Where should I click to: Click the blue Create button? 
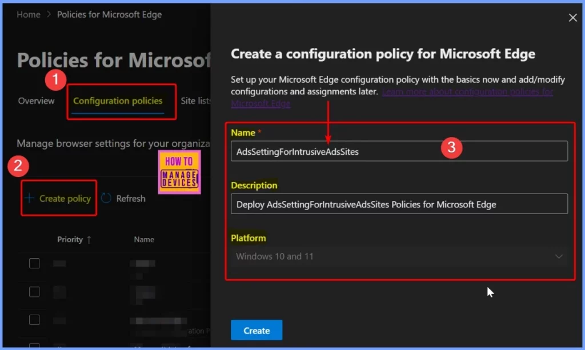(x=257, y=330)
